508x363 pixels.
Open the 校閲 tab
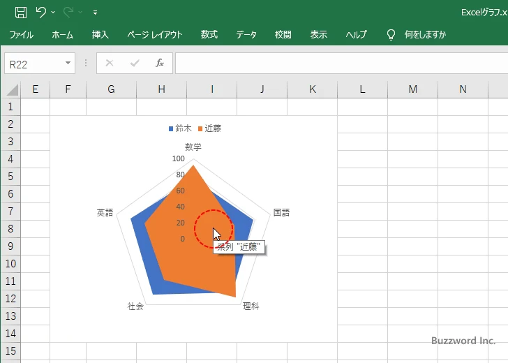283,34
